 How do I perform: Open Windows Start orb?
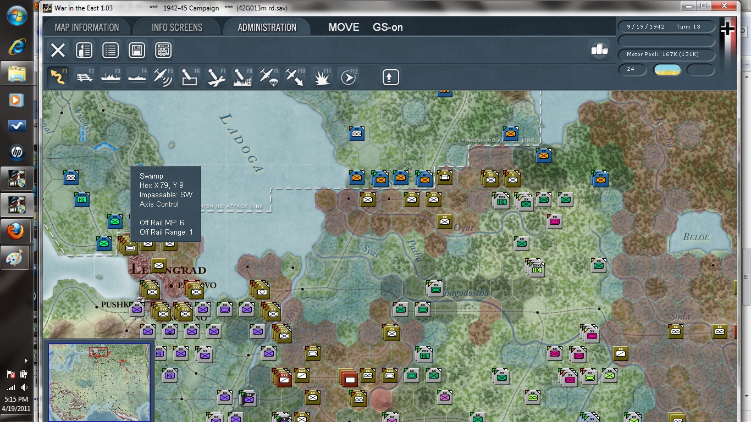point(17,15)
